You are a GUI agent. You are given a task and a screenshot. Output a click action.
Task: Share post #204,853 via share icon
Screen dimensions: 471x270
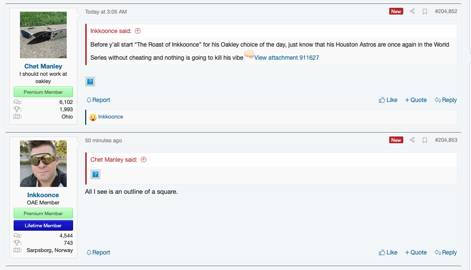click(412, 140)
